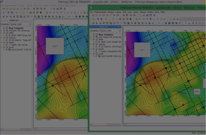This screenshot has height=135, width=206.
Task: Click the open folder icon, front toolbar
Action: [x=144, y=15]
